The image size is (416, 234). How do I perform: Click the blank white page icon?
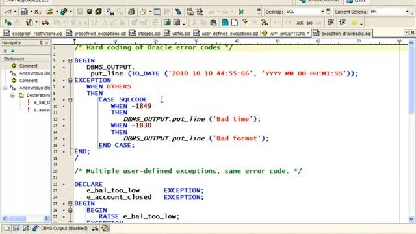(235, 23)
